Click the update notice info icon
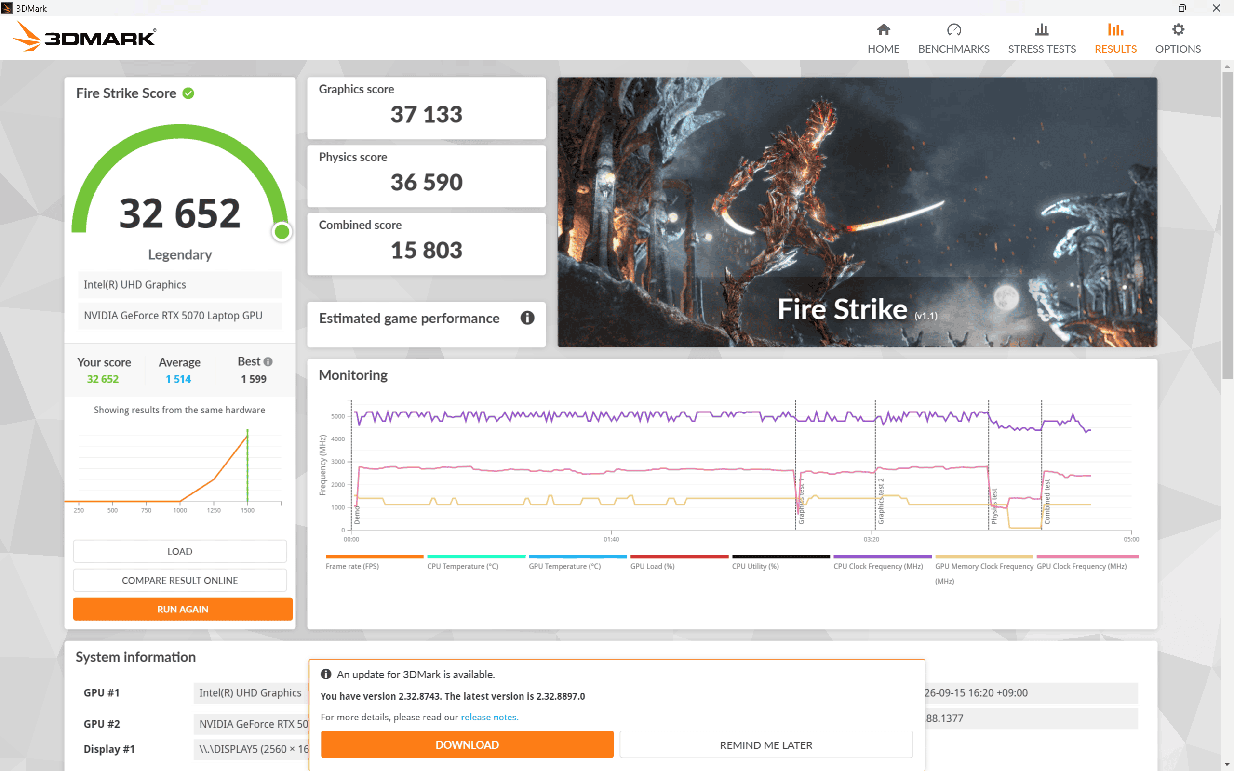1234x771 pixels. (x=326, y=674)
